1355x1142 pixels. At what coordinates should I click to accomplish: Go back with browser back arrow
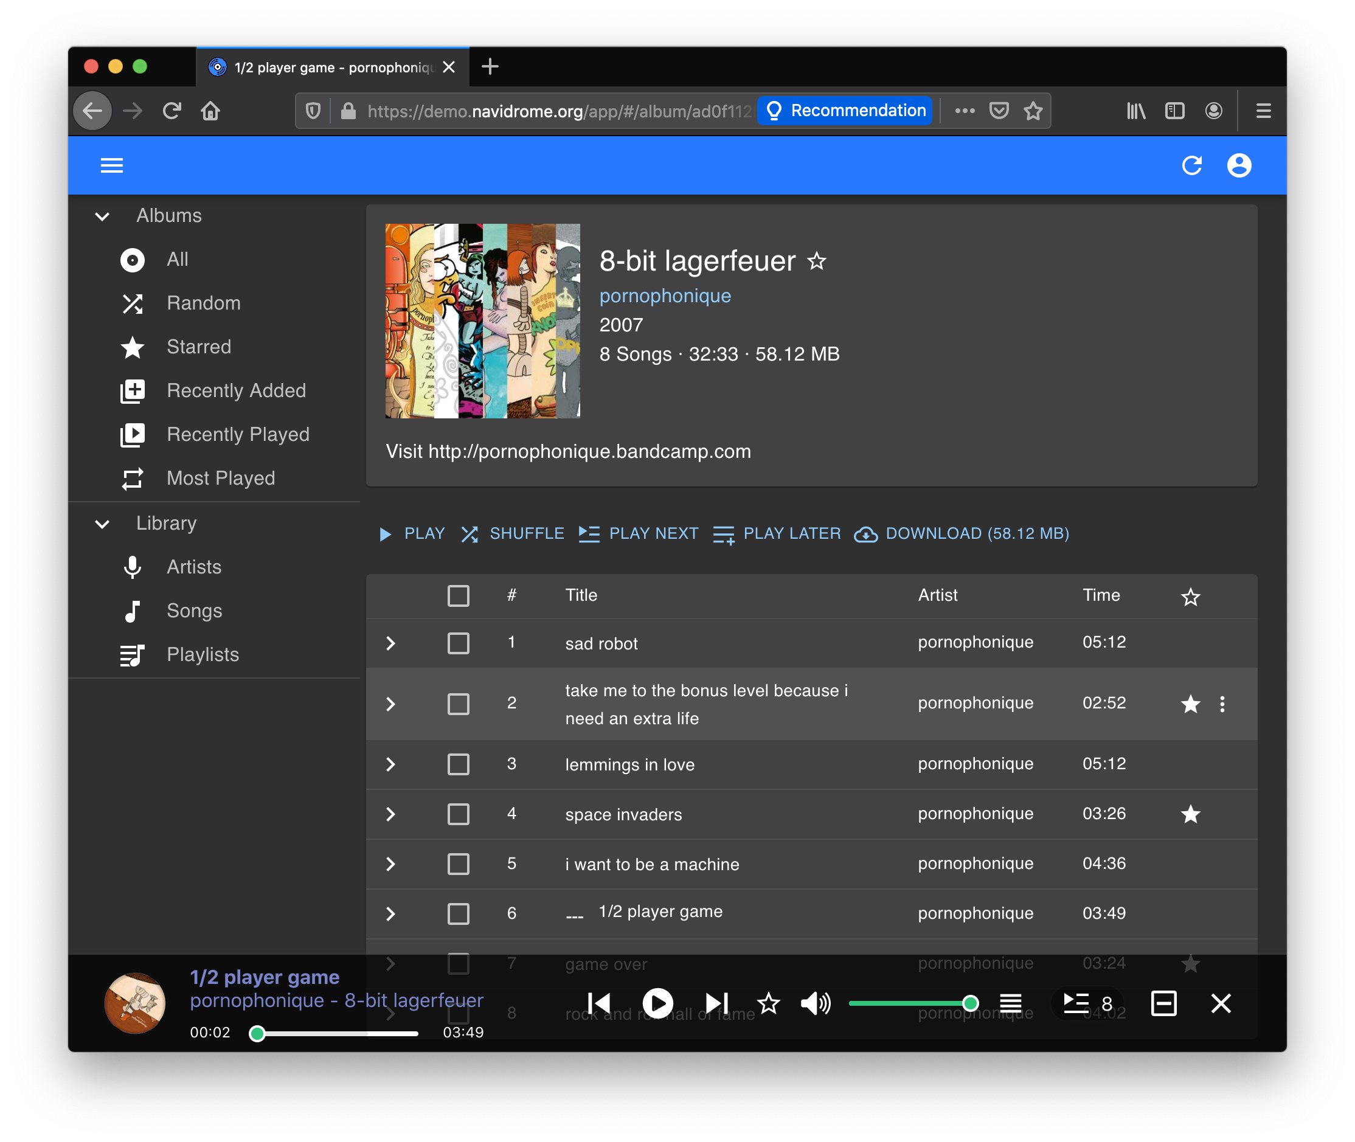coord(92,111)
